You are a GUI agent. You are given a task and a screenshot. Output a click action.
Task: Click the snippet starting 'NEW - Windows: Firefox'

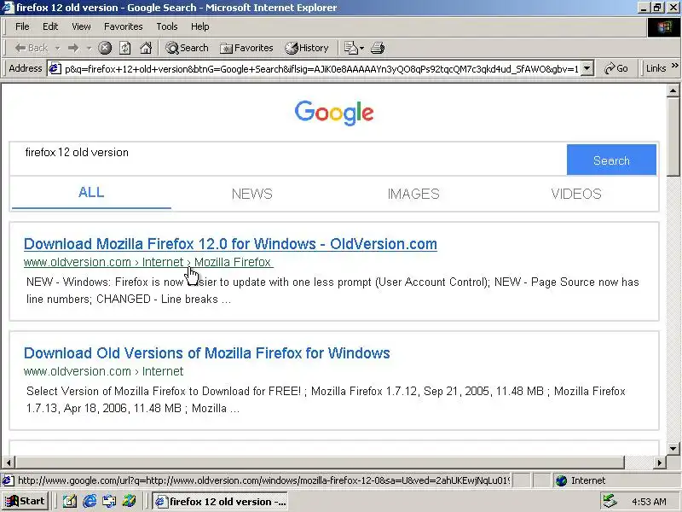tap(332, 290)
